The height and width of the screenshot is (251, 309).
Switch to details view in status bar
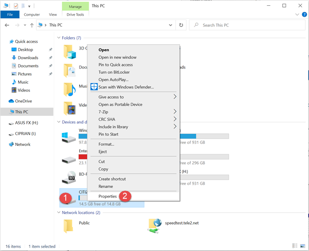(x=295, y=246)
